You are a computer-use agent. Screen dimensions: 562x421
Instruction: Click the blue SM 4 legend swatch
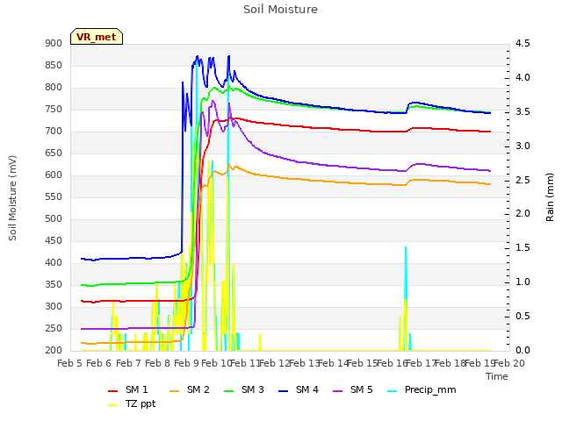click(284, 391)
